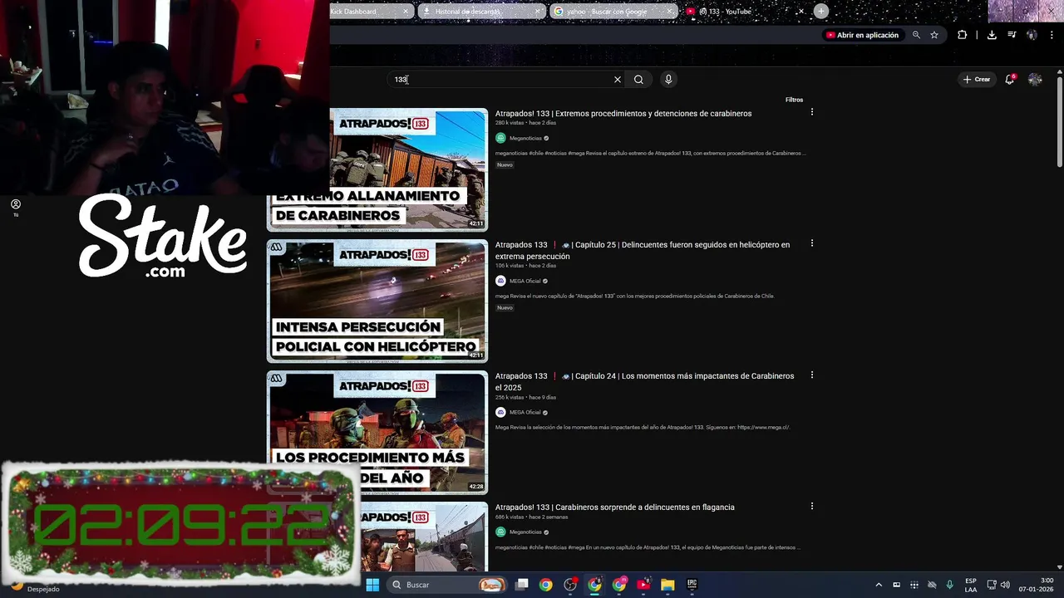The image size is (1064, 598).
Task: Open the red YouTube app icon on the taskbar
Action: coord(643,585)
